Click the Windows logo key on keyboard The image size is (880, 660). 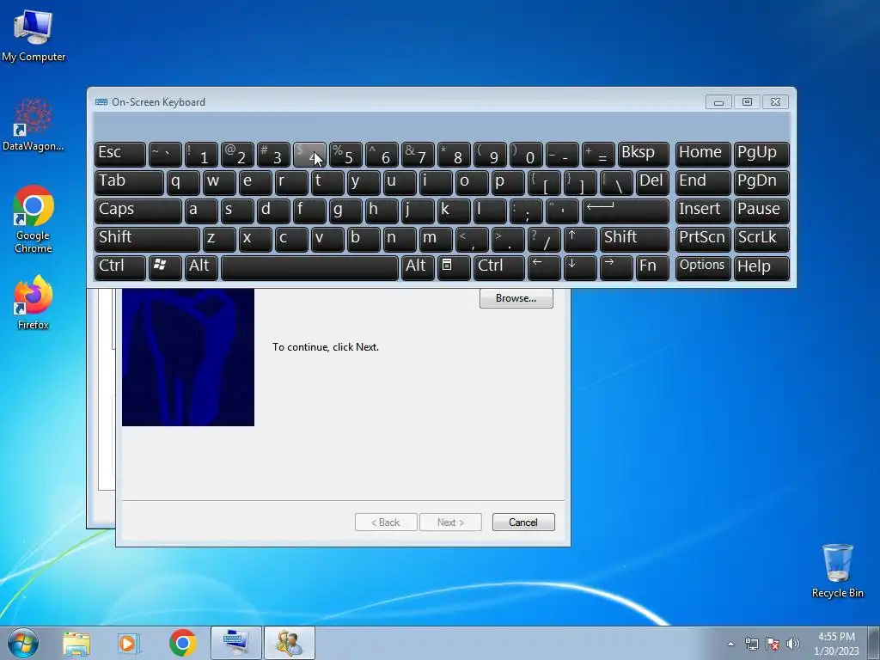point(165,267)
